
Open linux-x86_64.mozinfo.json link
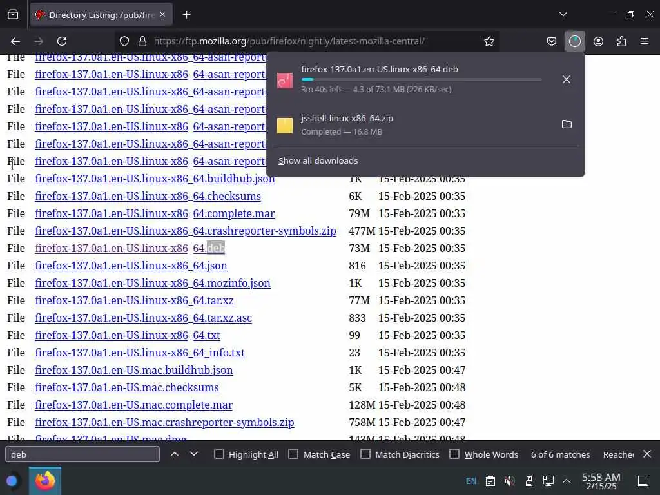(x=153, y=284)
